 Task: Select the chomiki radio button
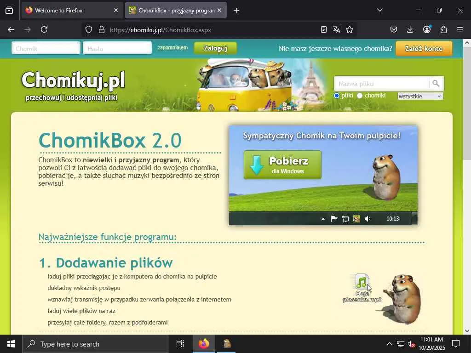click(x=360, y=96)
